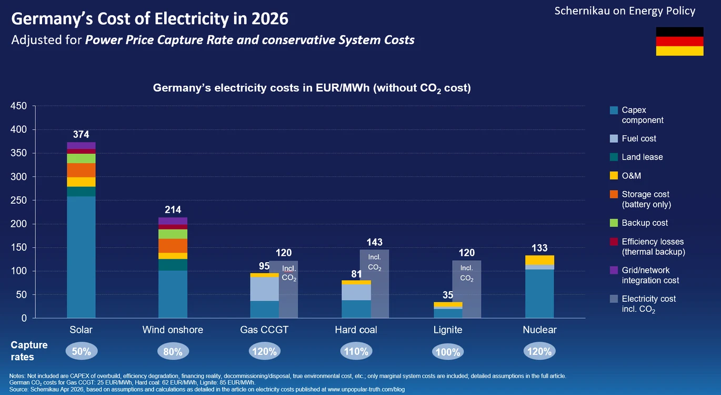Click the Fuel cost legend swatch
This screenshot has width=721, height=395.
613,139
